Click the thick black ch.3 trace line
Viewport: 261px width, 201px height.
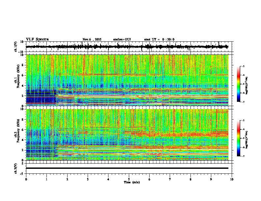(x=127, y=168)
